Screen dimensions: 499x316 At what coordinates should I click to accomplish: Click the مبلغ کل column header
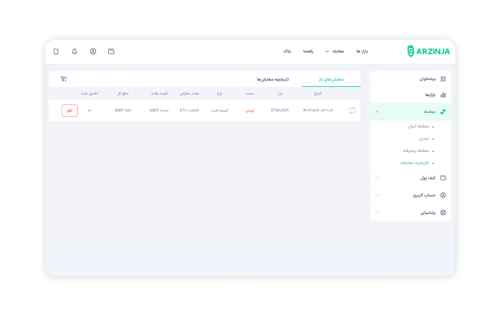123,93
